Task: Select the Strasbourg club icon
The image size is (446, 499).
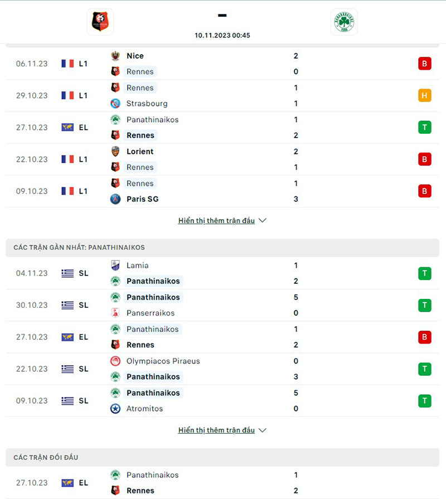Action: (x=115, y=104)
